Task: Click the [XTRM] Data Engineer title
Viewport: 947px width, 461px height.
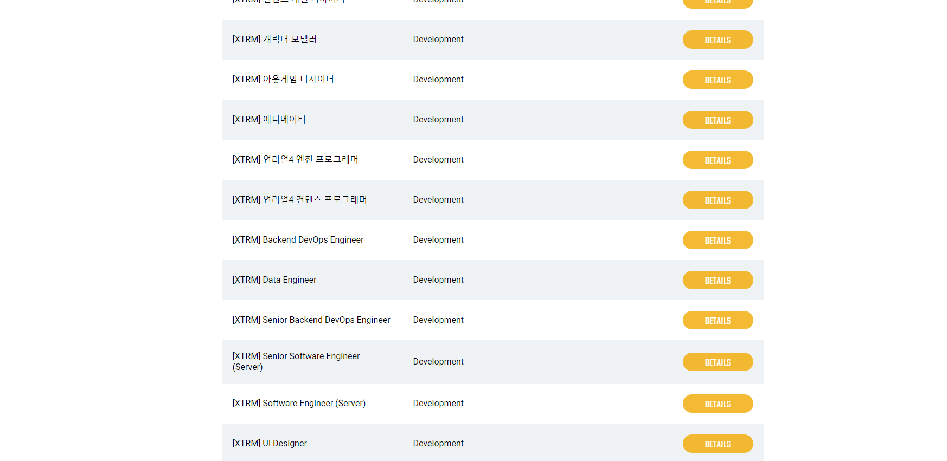Action: (x=274, y=280)
